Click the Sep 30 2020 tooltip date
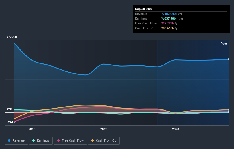This screenshot has height=149, width=234. [x=144, y=9]
